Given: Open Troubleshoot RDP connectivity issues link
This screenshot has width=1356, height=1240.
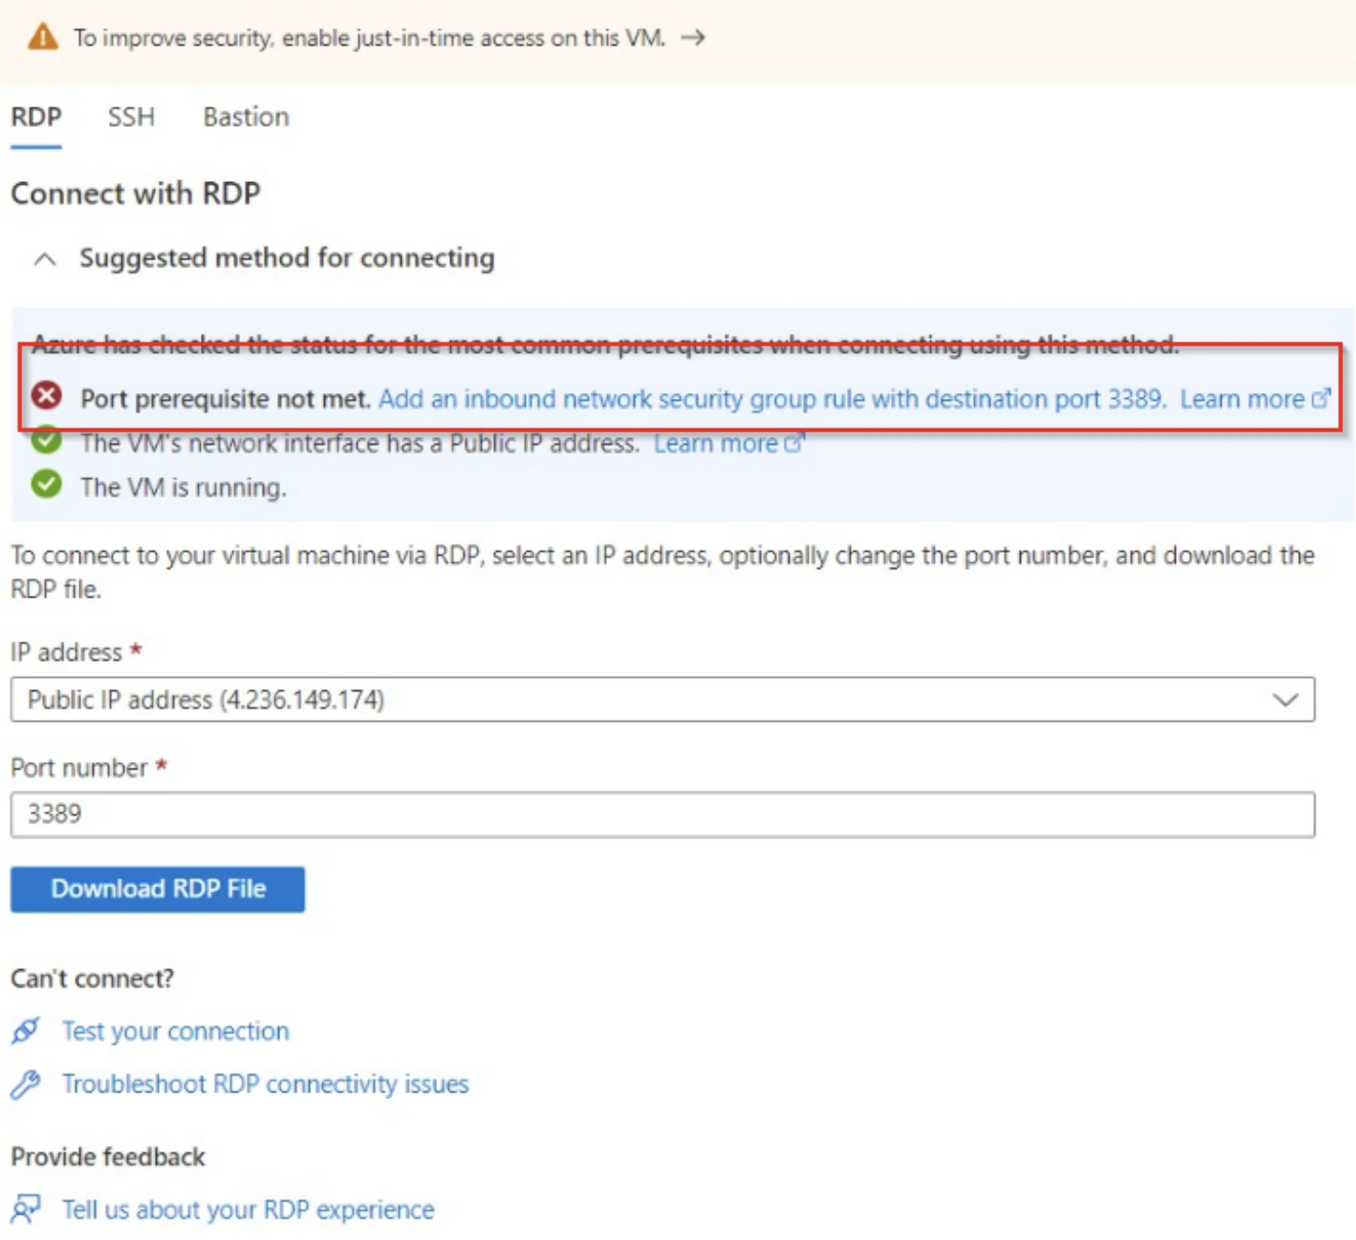Looking at the screenshot, I should click(x=265, y=1084).
